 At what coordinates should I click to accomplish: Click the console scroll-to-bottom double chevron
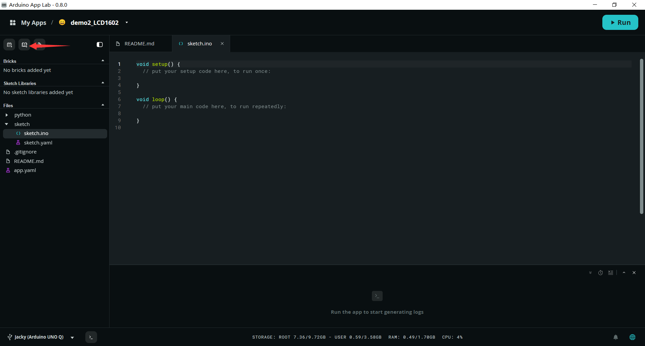click(590, 273)
